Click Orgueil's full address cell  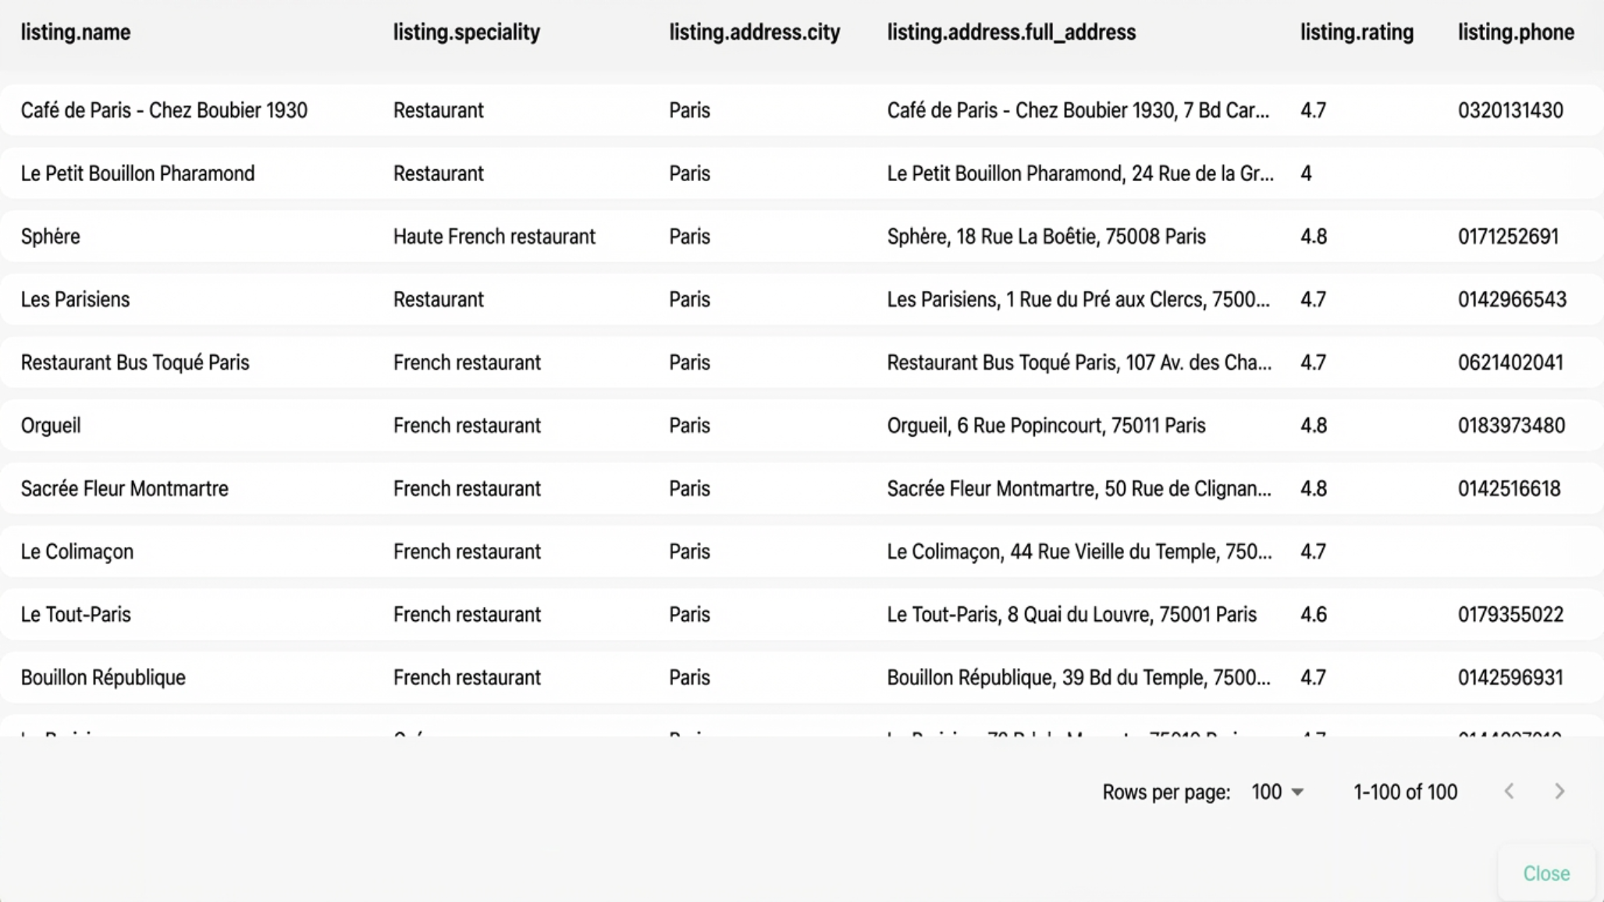(x=1046, y=426)
